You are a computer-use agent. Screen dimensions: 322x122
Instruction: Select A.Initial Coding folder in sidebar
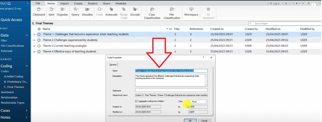click(14, 77)
